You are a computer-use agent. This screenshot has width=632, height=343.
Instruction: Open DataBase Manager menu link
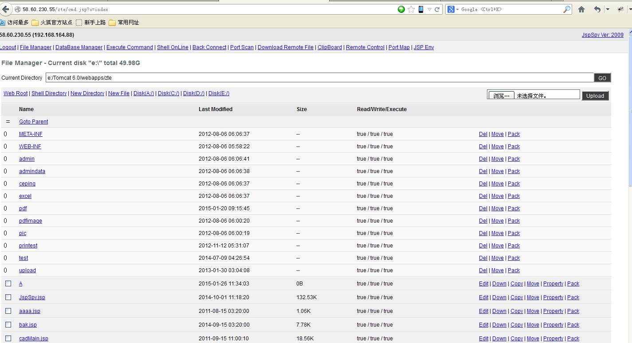pyautogui.click(x=79, y=47)
